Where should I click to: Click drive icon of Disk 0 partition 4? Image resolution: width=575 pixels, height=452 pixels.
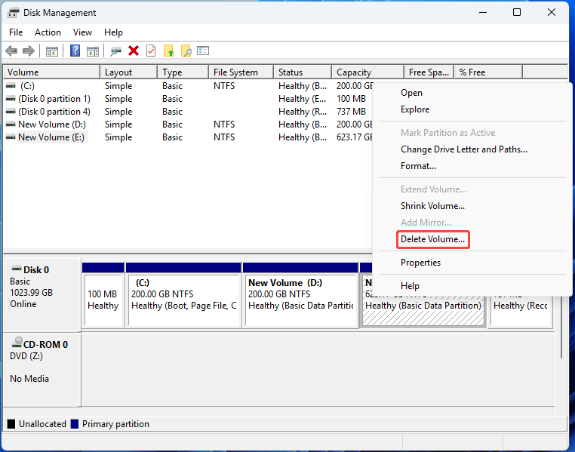click(x=11, y=112)
